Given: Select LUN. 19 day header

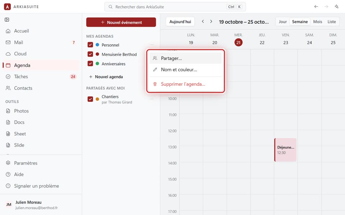Looking at the screenshot, I should [191, 39].
